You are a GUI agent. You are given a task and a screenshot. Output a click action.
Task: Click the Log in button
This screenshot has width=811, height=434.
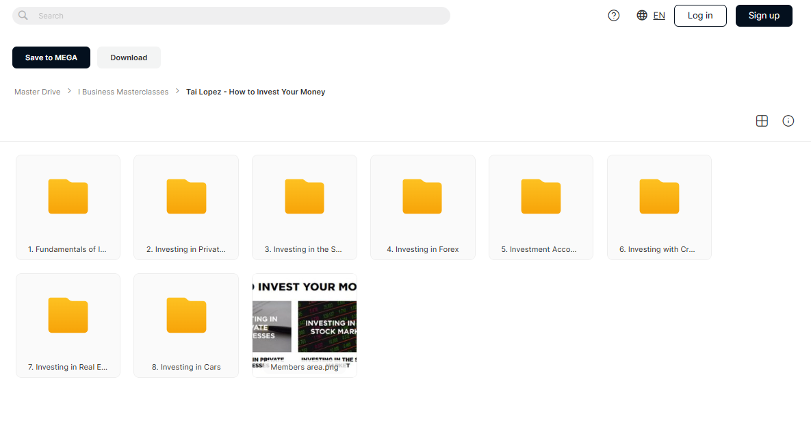(700, 16)
